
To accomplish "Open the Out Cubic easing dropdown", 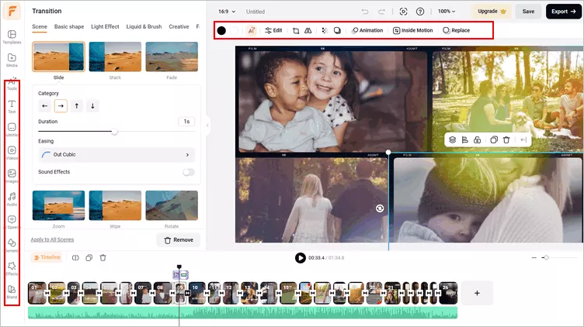I will 116,154.
